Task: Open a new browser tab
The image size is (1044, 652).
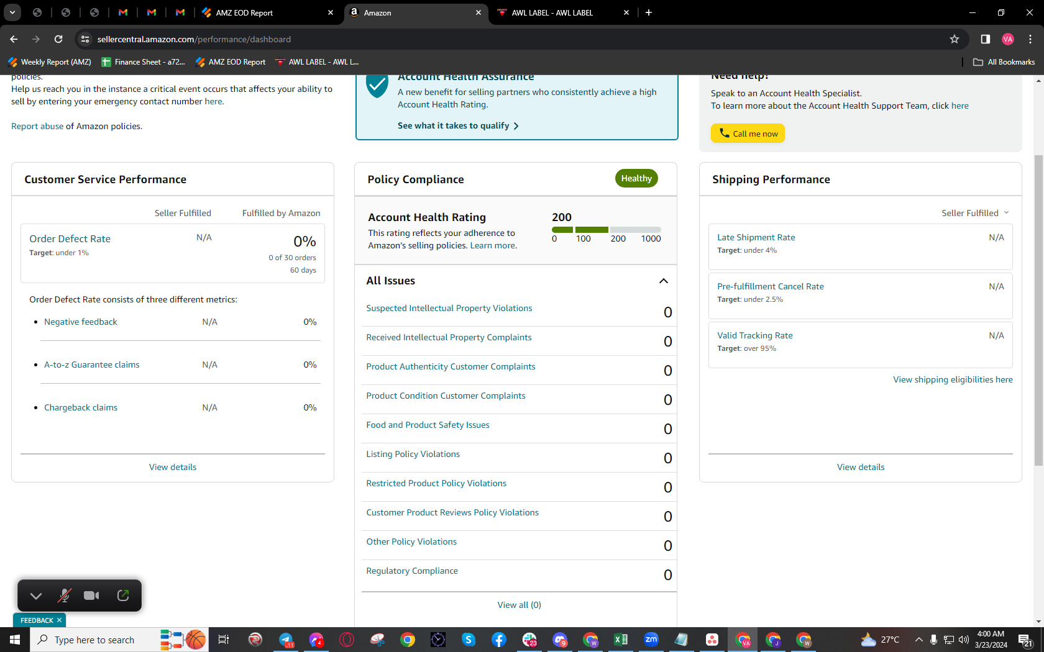Action: [x=649, y=12]
